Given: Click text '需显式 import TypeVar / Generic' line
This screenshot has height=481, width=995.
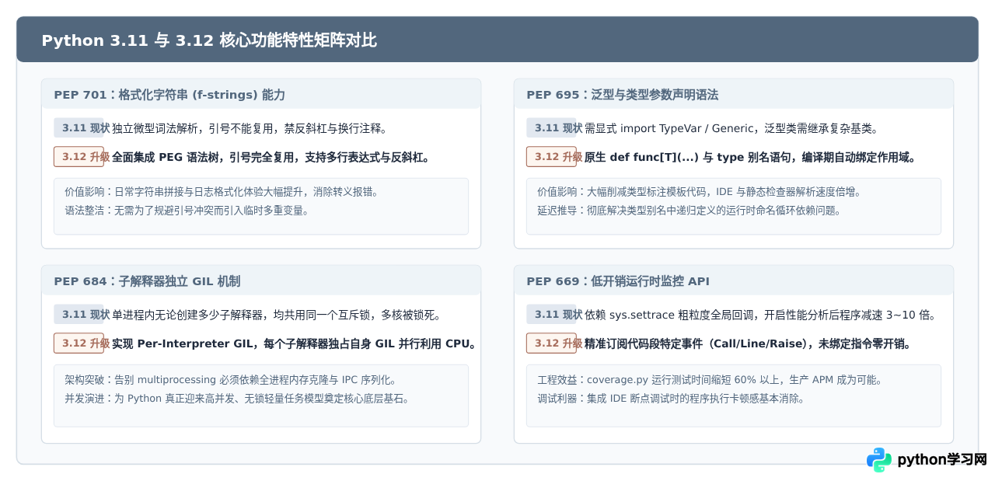Looking at the screenshot, I should point(731,128).
